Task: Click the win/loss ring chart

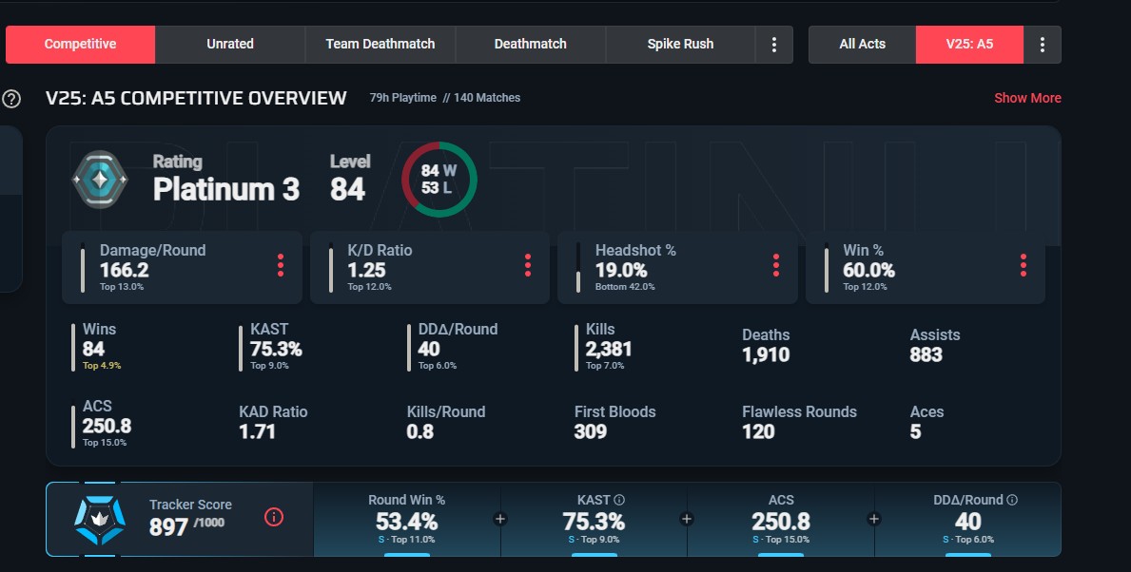Action: (439, 180)
